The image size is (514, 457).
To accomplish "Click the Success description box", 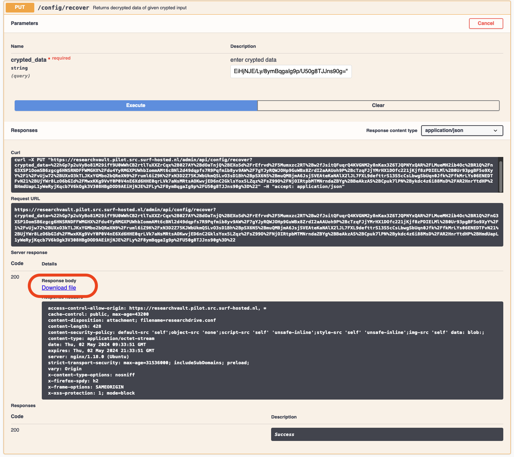I will (x=387, y=434).
